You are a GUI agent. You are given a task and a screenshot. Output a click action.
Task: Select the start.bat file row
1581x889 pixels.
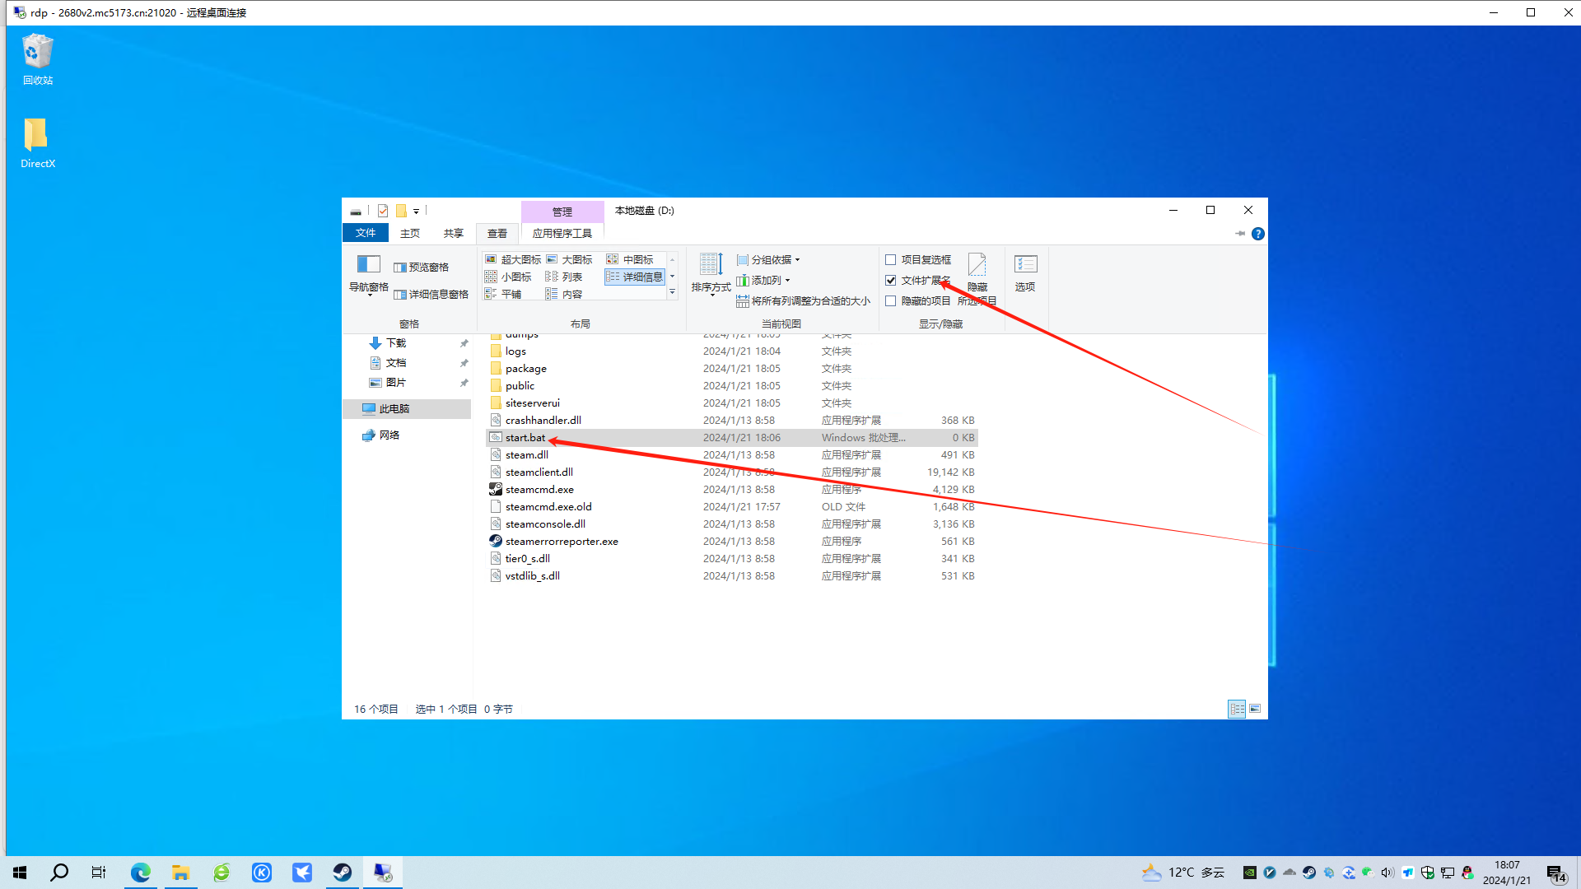tap(525, 437)
